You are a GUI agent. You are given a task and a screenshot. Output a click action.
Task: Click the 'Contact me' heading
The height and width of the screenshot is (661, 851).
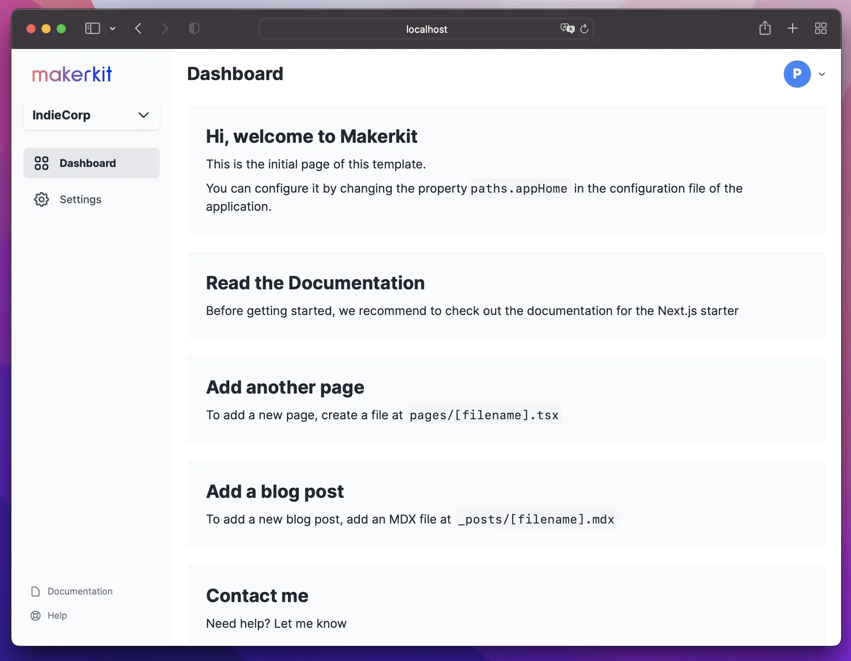coord(257,596)
